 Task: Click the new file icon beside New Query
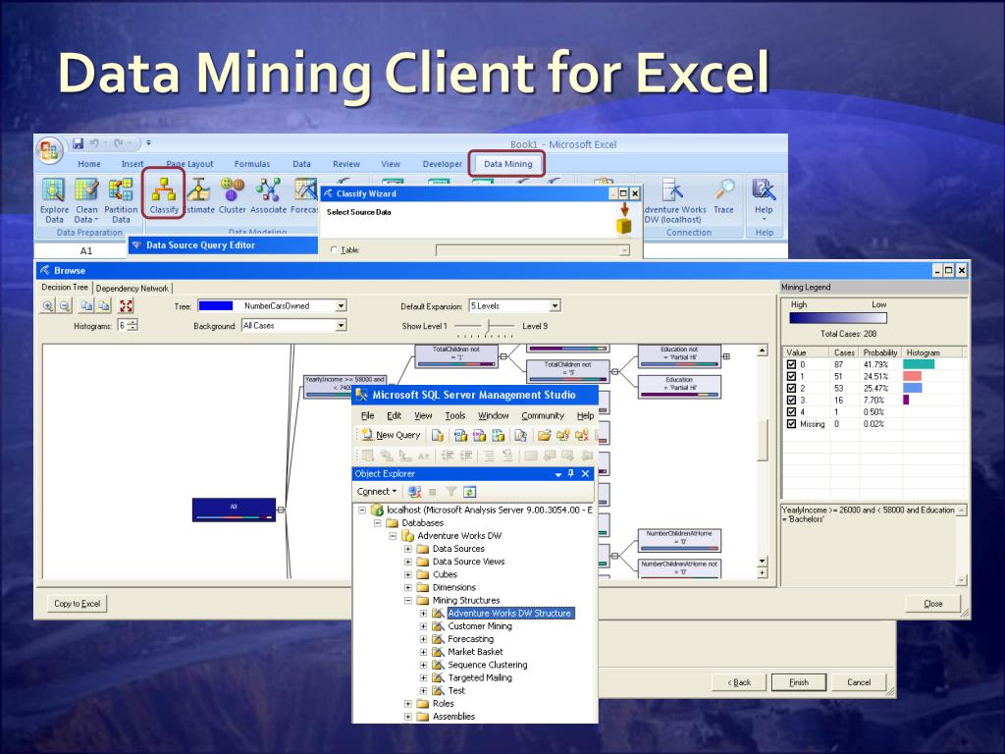438,435
